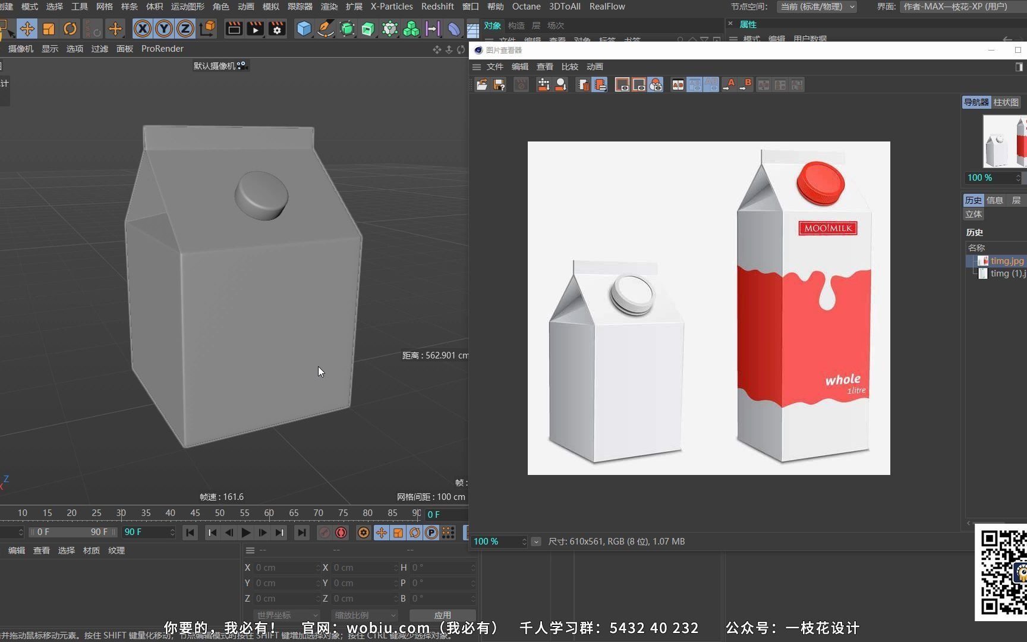This screenshot has height=642, width=1027.
Task: Open an image in the Picture Viewer
Action: 482,84
